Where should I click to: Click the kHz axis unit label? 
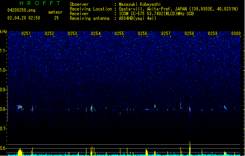pos(4,32)
